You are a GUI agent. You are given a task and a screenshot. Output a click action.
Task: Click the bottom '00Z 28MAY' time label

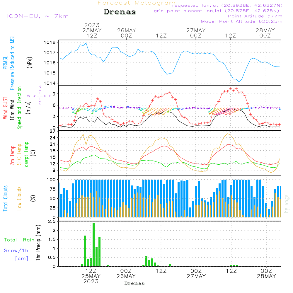pos(266,274)
